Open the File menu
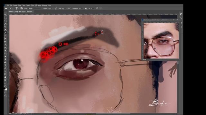The image size is (206, 115). (8, 5)
